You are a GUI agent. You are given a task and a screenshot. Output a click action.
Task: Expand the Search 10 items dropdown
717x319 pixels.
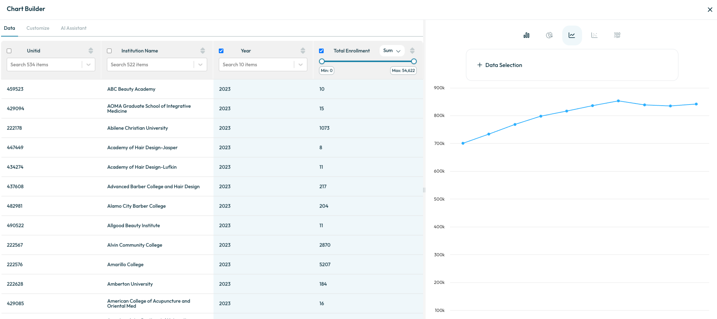[301, 65]
